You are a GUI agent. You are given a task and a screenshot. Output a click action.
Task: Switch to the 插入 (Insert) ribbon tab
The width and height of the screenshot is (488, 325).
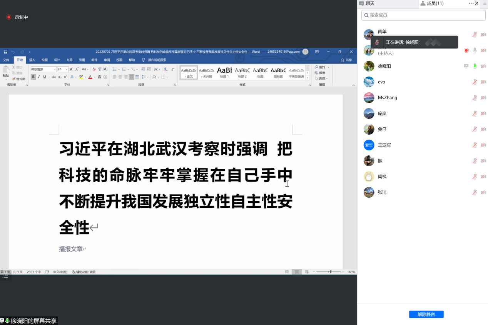(x=32, y=60)
